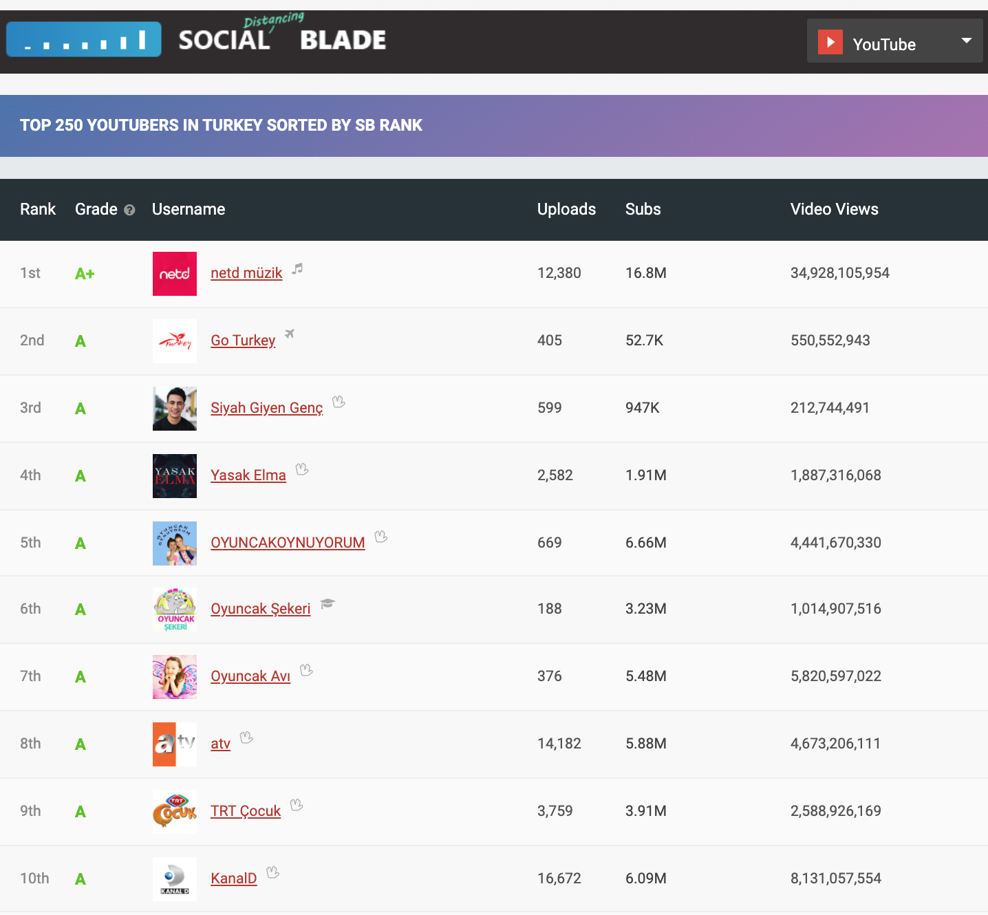This screenshot has height=915, width=988.
Task: Click the TRT Çocuk channel avatar
Action: (175, 812)
